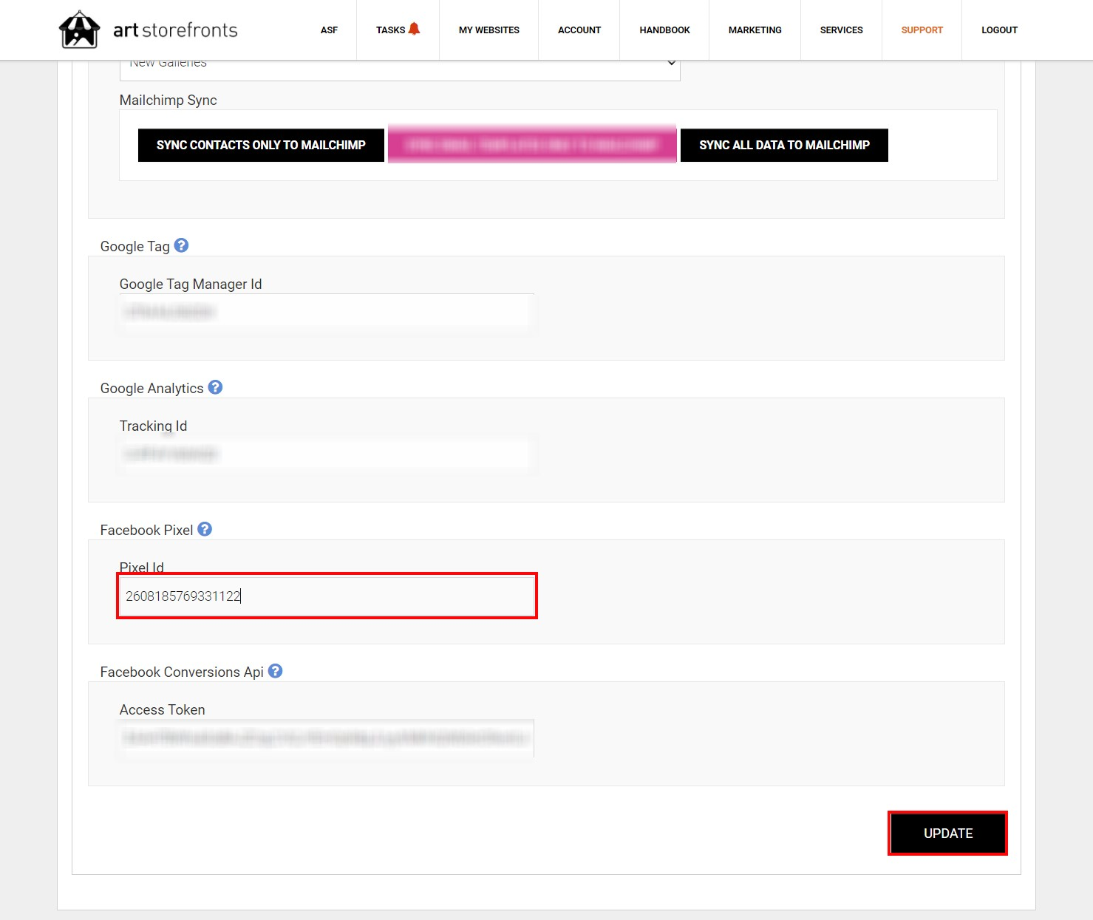Open the Marketing menu

(755, 30)
